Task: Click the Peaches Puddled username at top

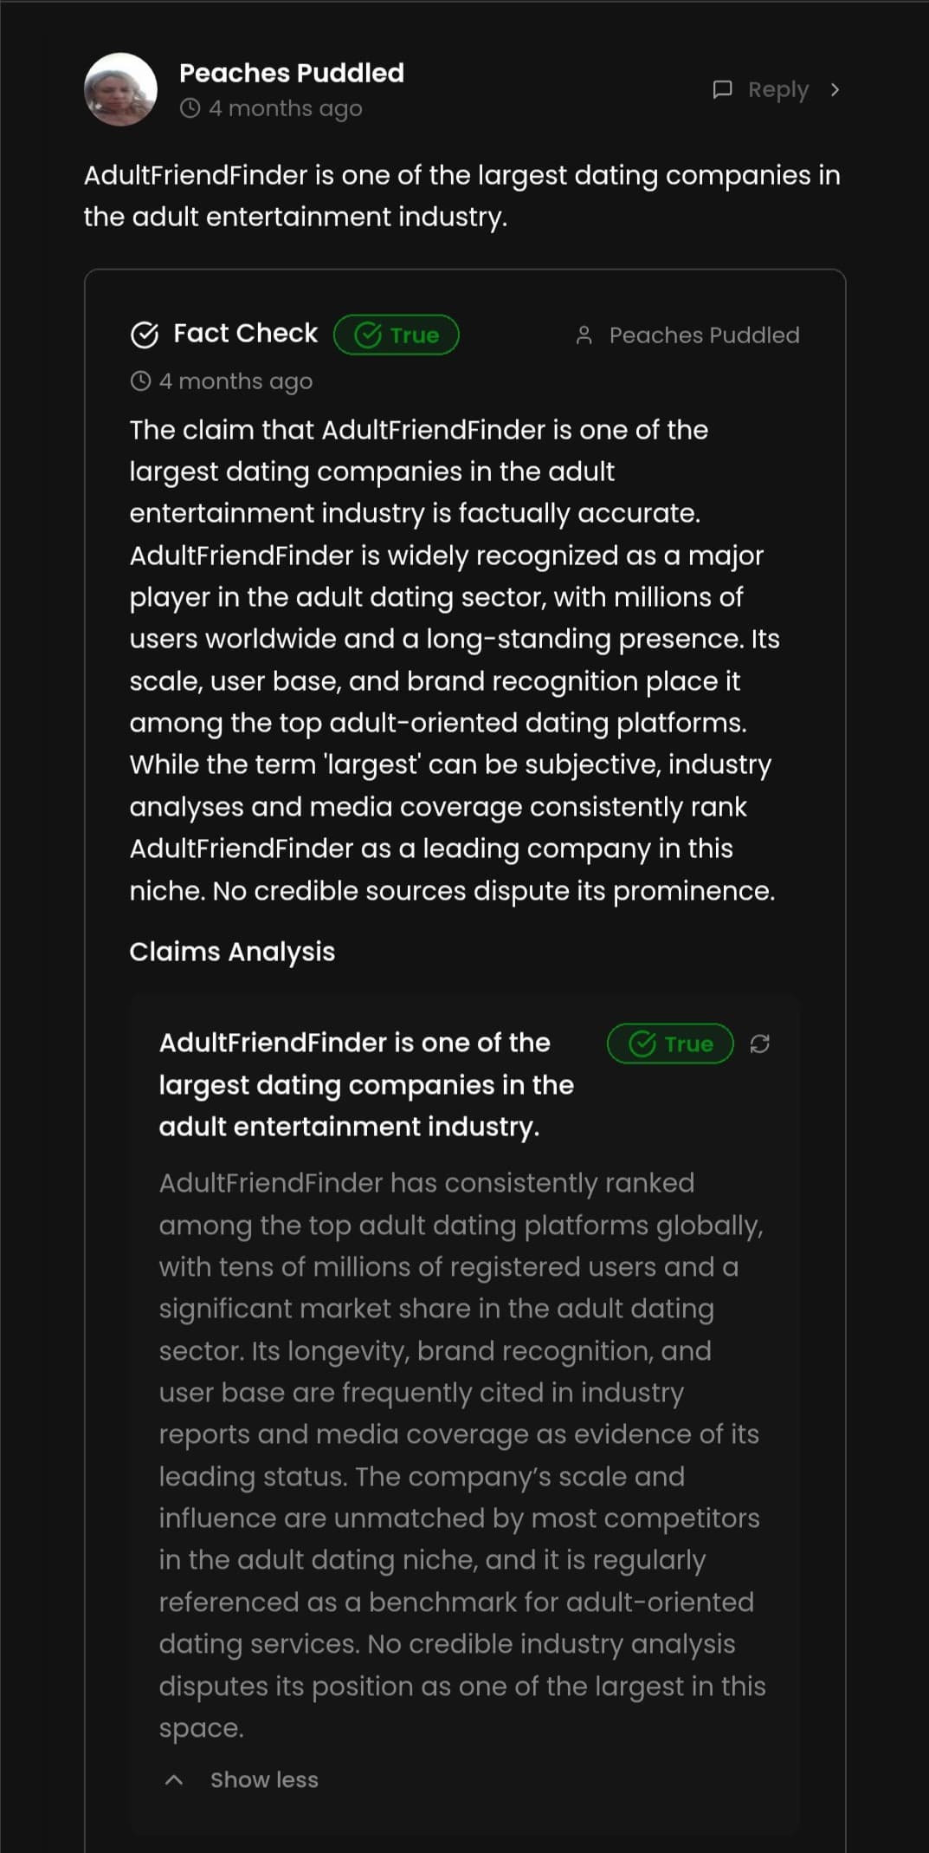Action: (291, 73)
